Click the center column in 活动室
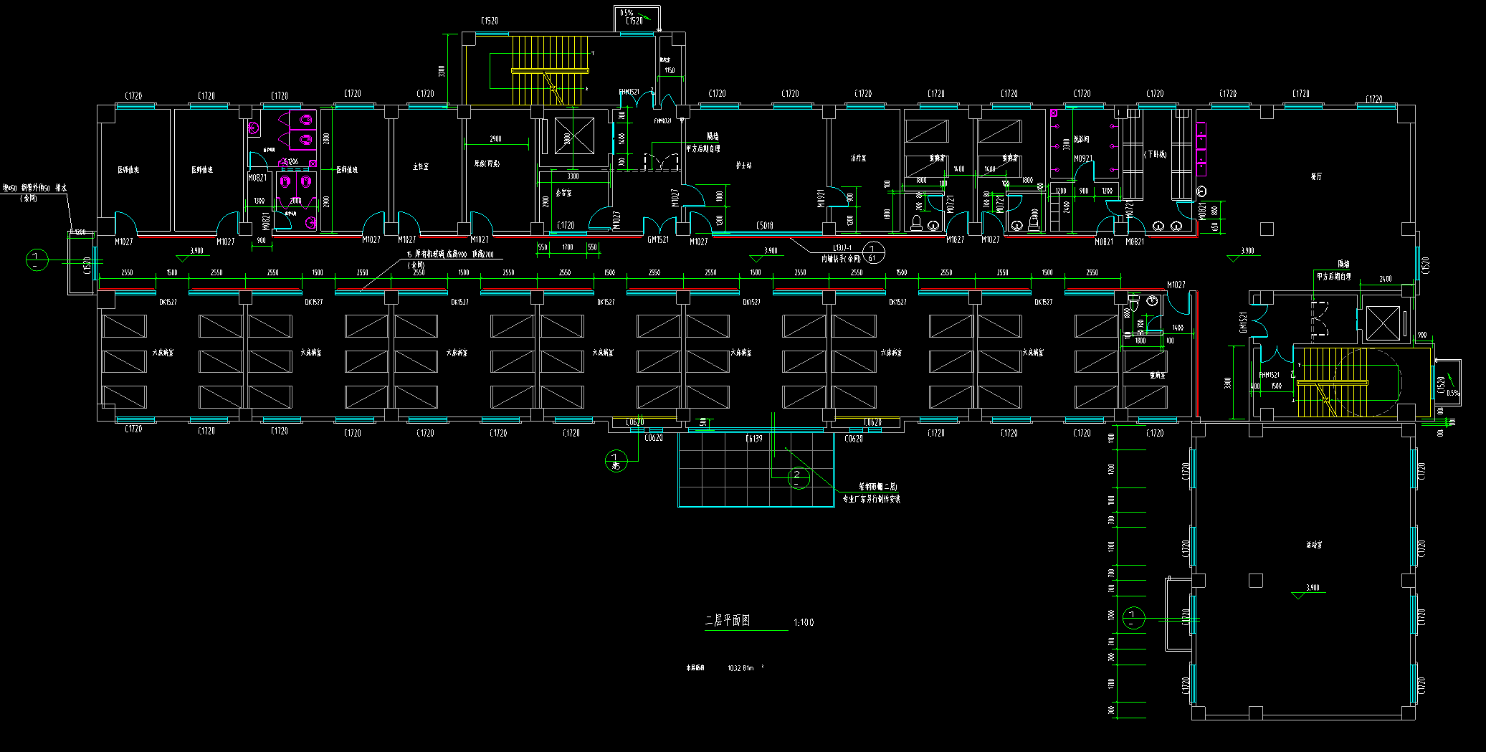 (x=1255, y=580)
